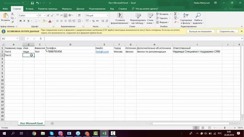The height and width of the screenshot is (137, 244).
Task: Apply the red font color swatch
Action: click(50, 21)
